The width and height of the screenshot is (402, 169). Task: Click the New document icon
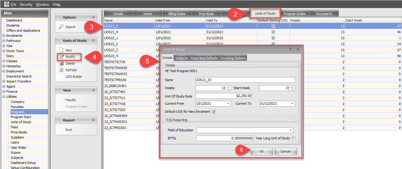pos(61,50)
